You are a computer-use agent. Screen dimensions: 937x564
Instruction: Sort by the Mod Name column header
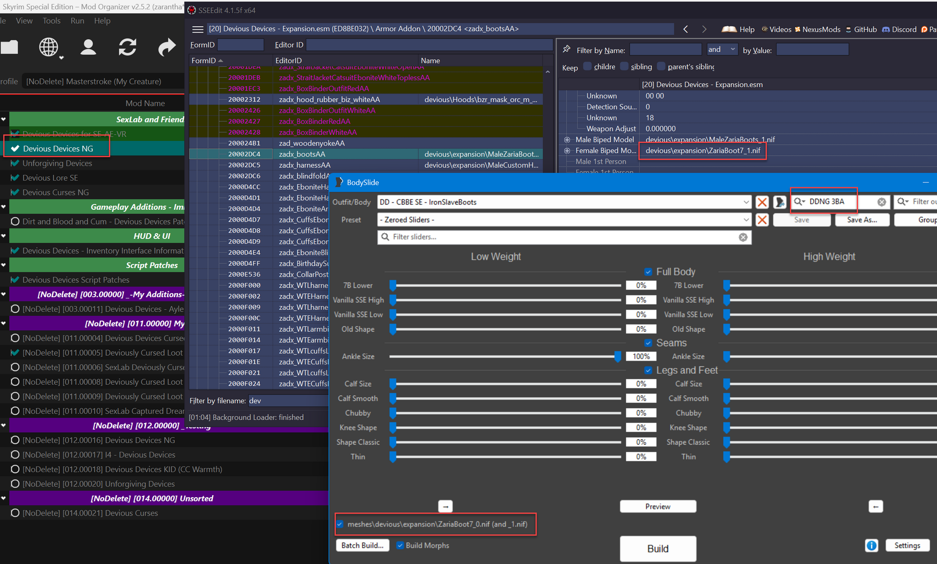[145, 103]
